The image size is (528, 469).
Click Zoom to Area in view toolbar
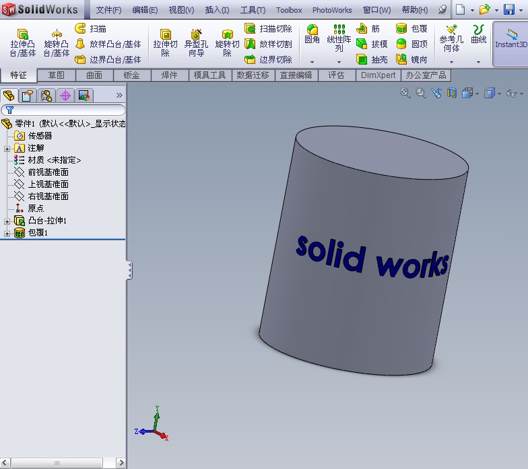point(420,93)
